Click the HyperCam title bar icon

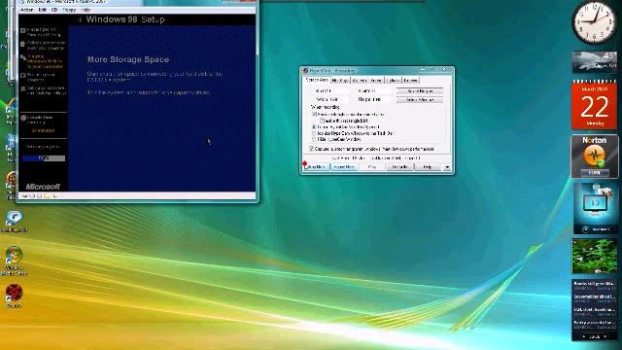tap(305, 71)
